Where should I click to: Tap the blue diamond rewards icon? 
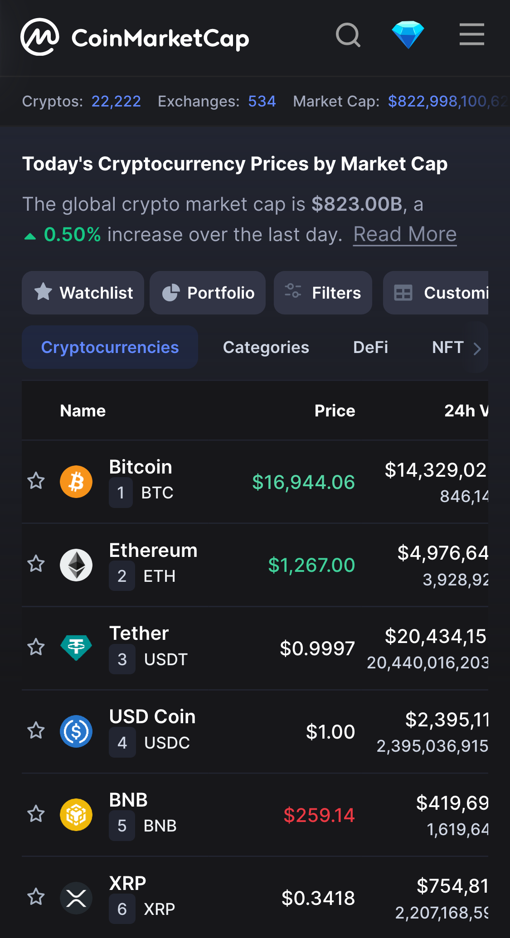[408, 35]
